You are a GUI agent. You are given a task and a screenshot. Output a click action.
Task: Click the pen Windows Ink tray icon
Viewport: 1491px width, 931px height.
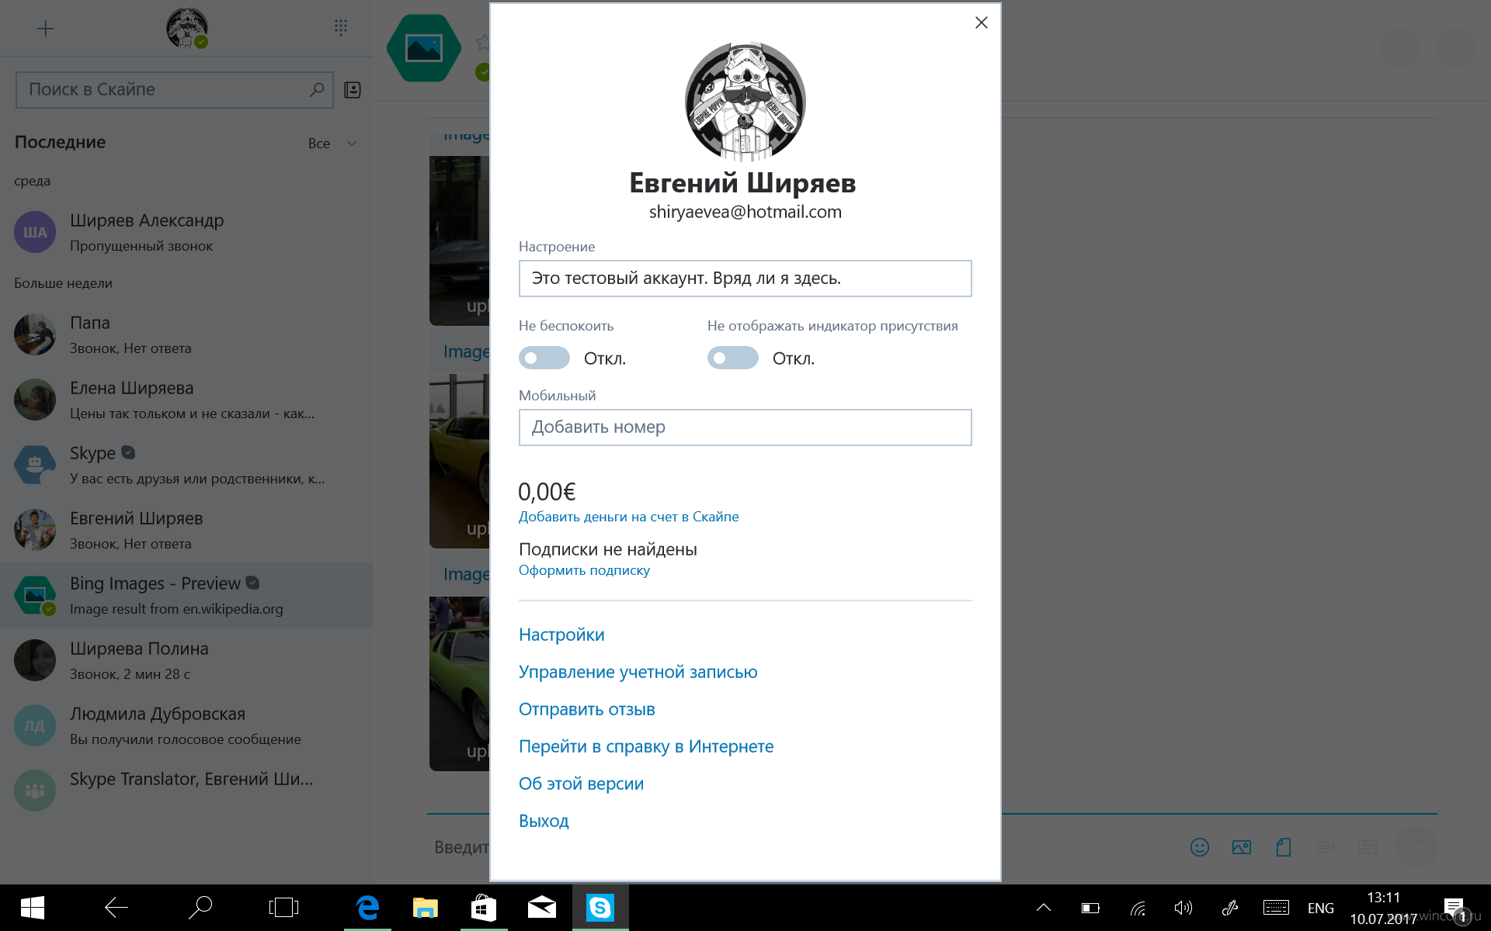click(x=1229, y=908)
